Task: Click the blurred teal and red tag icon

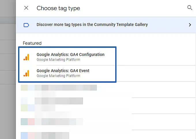Action: [27, 122]
